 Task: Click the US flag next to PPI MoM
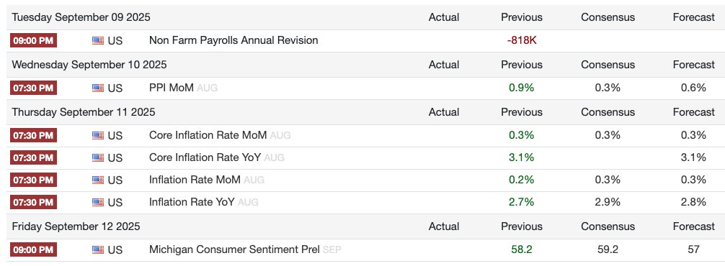(97, 88)
